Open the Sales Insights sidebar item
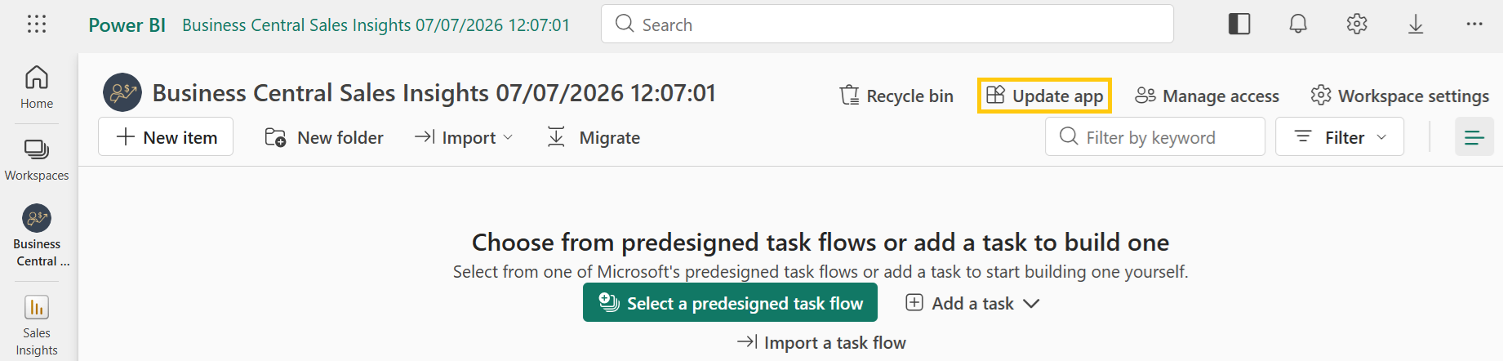Viewport: 1503px width, 361px height. [x=37, y=325]
